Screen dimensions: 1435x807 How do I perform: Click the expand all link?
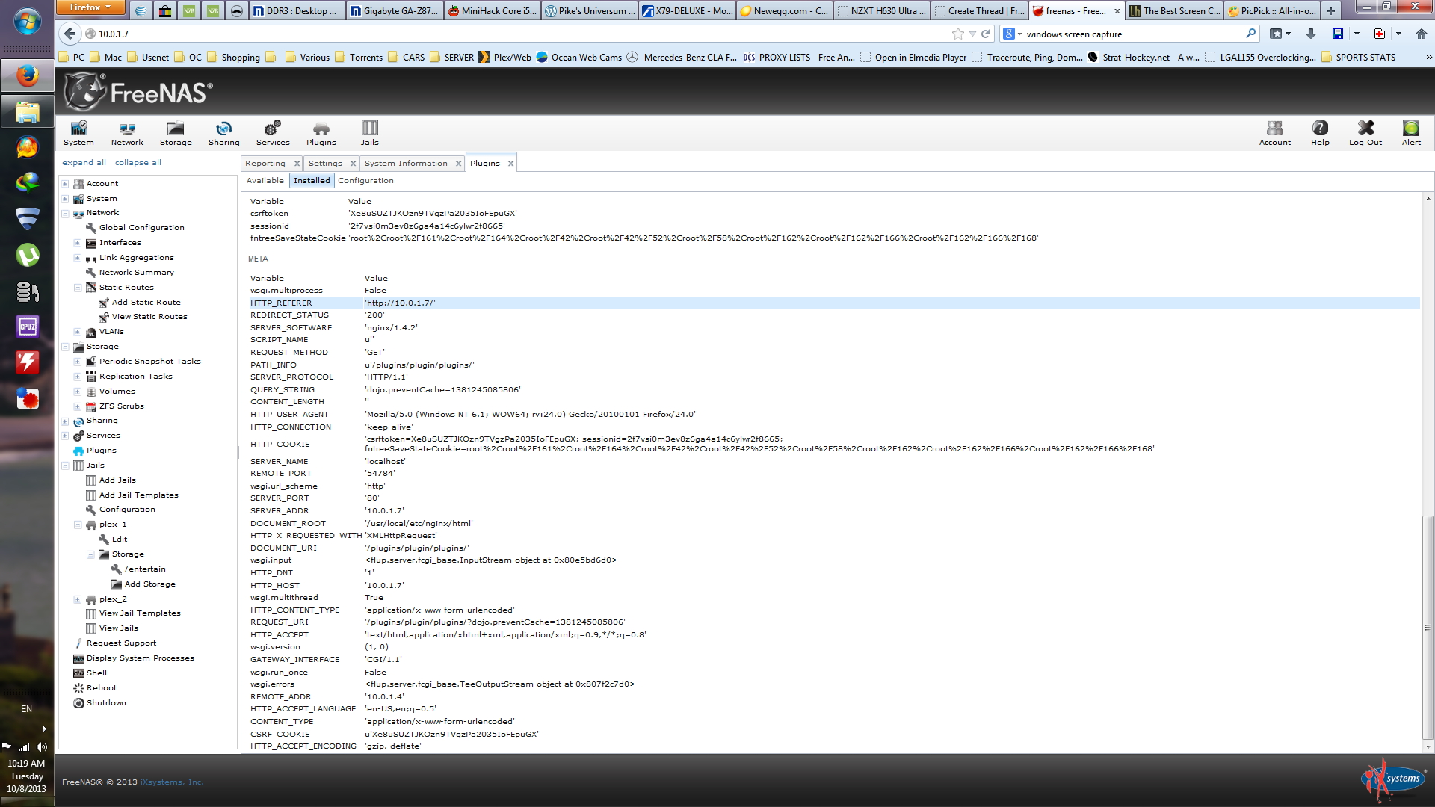pos(84,162)
